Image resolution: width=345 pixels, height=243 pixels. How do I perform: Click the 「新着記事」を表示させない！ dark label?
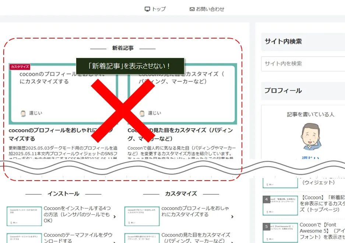pos(130,66)
